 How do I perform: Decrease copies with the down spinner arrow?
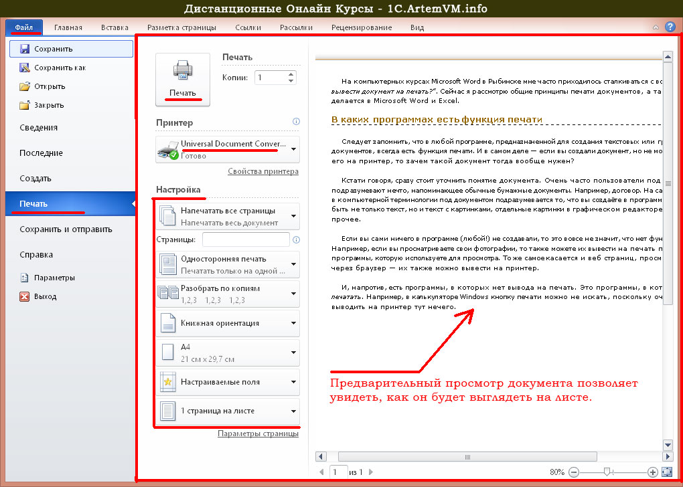tap(291, 80)
